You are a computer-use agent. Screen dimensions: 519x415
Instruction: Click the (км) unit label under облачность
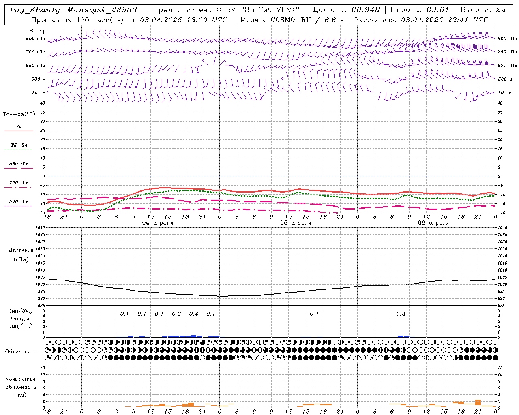pyautogui.click(x=21, y=395)
